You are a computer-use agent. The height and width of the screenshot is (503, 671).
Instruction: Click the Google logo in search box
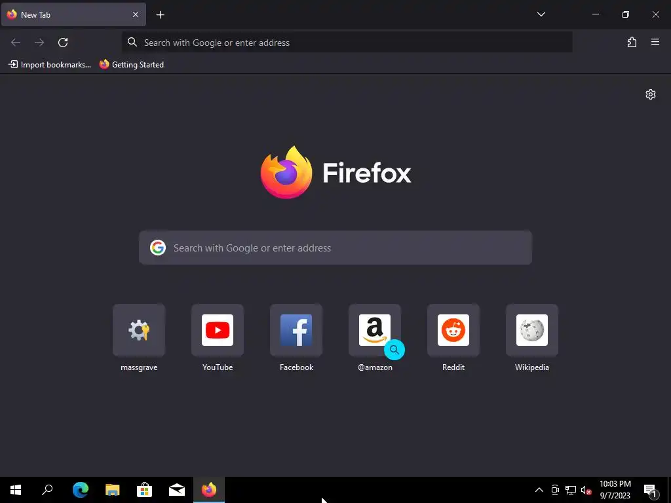pos(158,248)
